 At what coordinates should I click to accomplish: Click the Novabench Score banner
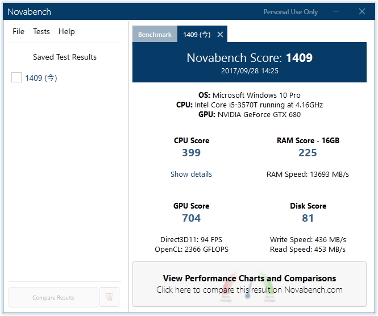[250, 62]
